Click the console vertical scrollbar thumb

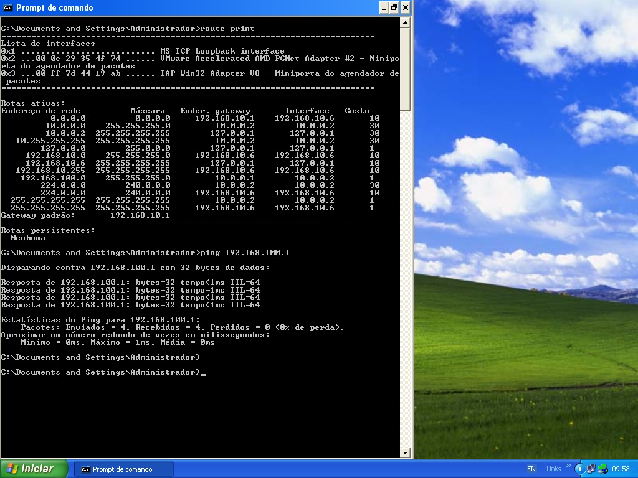[405, 69]
